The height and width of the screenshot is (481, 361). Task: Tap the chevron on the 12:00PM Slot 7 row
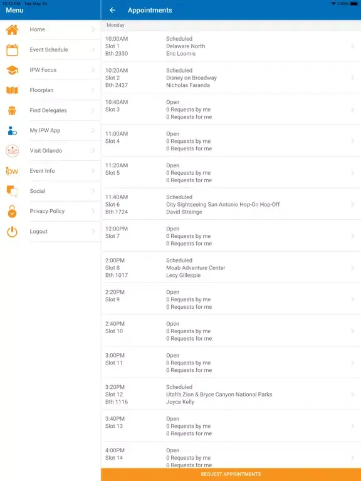click(352, 236)
